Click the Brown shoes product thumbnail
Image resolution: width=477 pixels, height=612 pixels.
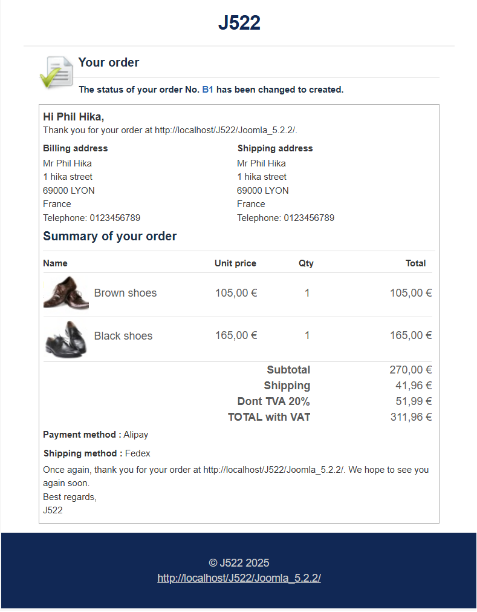click(x=67, y=293)
